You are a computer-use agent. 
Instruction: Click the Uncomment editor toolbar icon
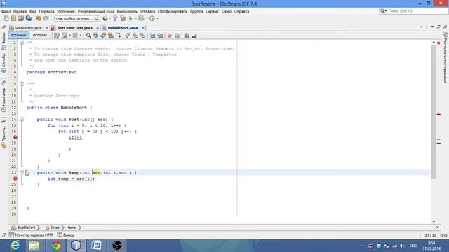pos(194,36)
